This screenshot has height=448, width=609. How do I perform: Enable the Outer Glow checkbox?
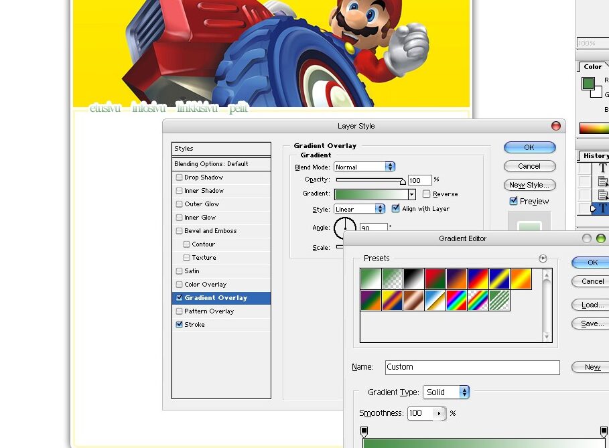click(x=179, y=204)
